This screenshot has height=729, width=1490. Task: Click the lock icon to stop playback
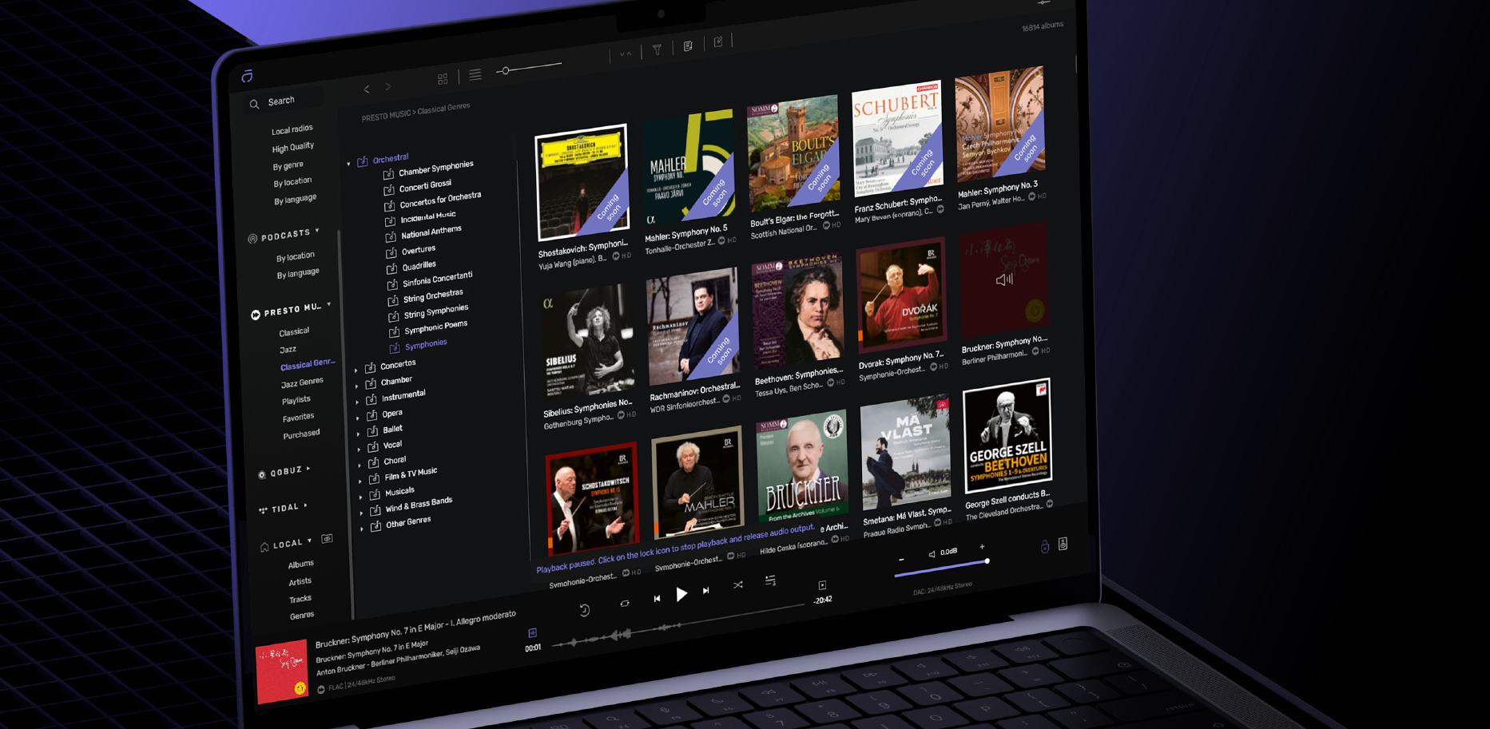tap(1045, 547)
